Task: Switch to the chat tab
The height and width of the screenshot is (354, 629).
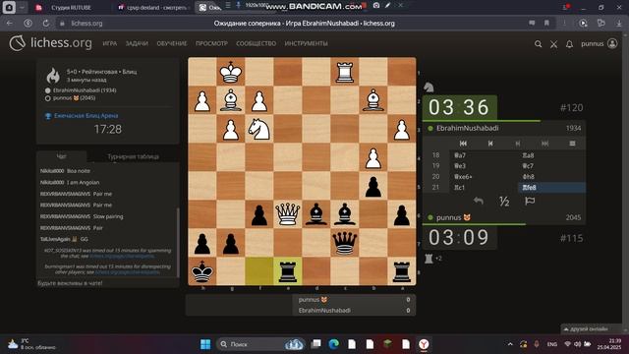Action: point(61,156)
